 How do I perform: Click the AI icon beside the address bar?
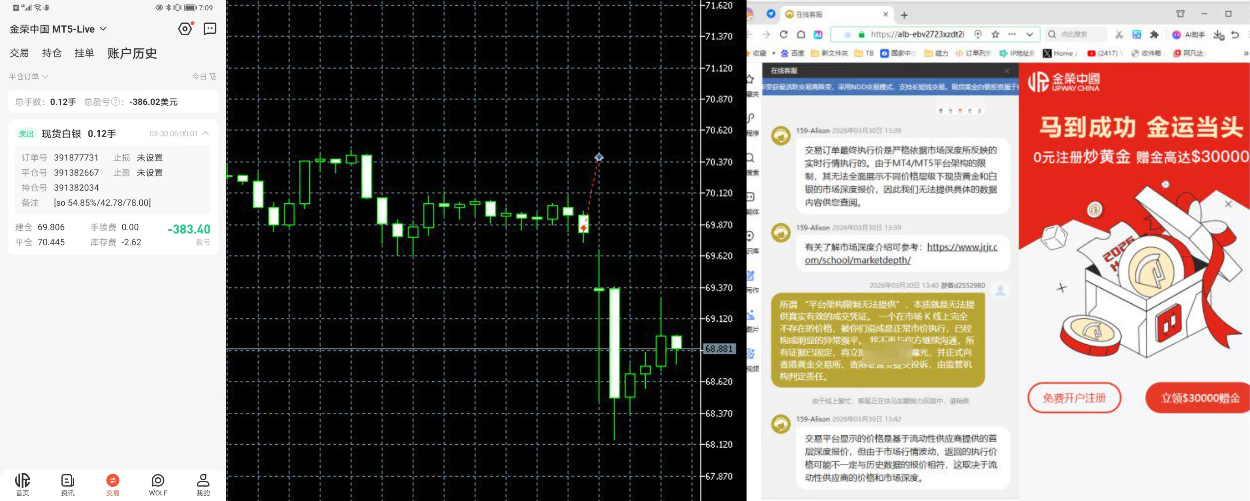tap(818, 35)
